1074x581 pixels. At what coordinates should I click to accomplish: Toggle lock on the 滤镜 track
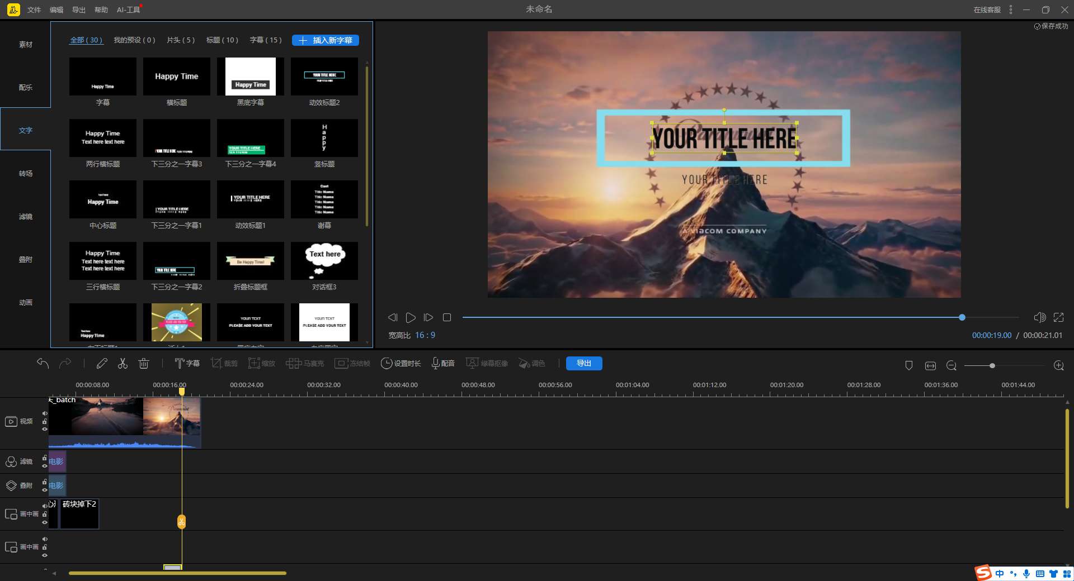click(45, 458)
